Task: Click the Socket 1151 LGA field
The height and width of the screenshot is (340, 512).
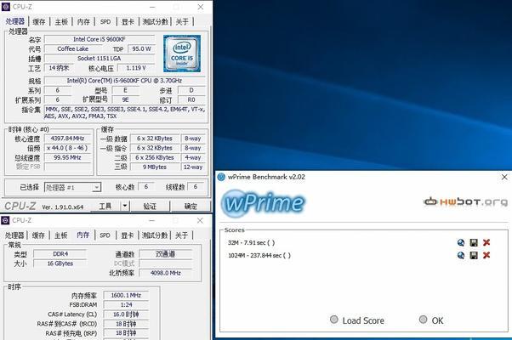Action: [x=100, y=59]
